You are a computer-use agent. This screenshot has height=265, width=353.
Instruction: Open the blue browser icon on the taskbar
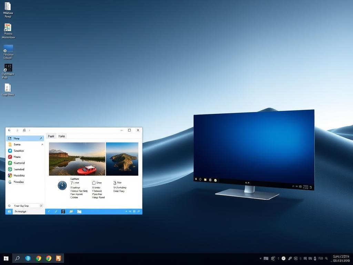coord(28,258)
